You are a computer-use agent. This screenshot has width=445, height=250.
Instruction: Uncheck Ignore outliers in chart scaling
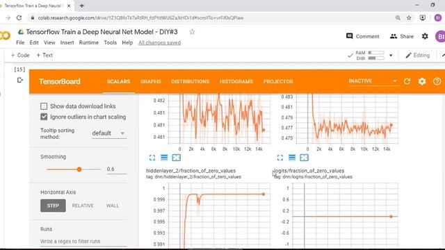(x=44, y=117)
